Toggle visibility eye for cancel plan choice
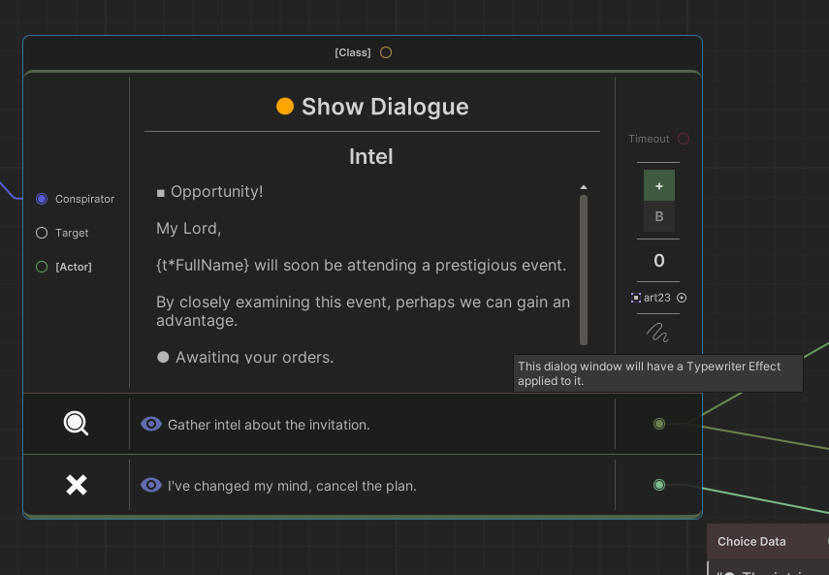 [x=151, y=485]
